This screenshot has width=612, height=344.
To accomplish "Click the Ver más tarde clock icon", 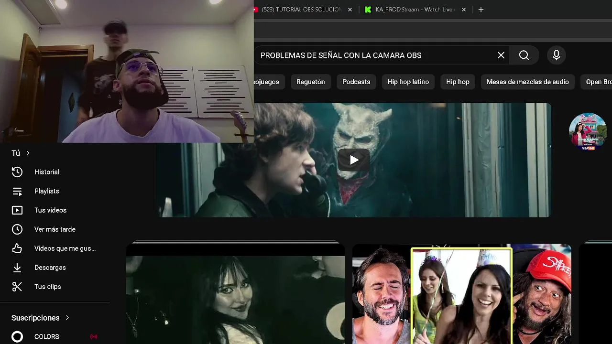I will point(17,229).
